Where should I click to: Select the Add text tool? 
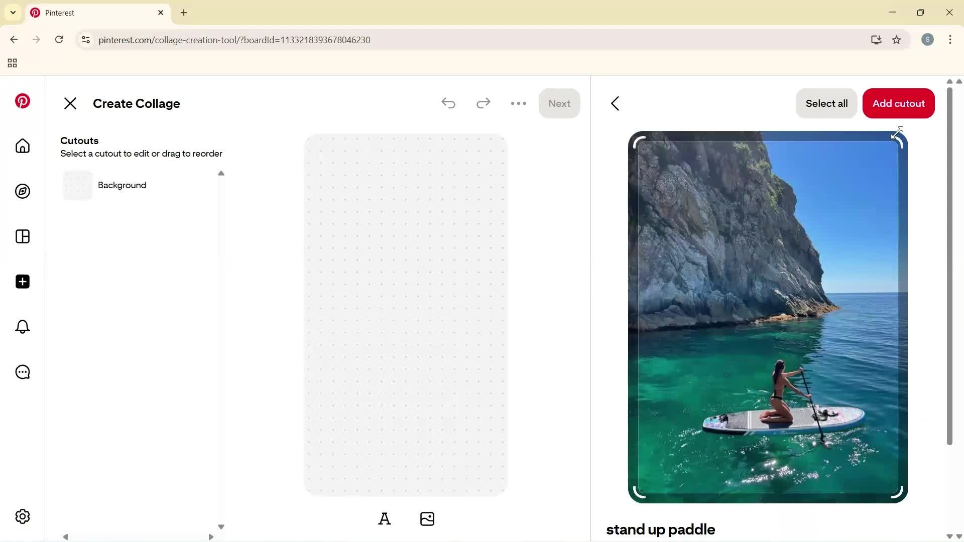pyautogui.click(x=385, y=518)
